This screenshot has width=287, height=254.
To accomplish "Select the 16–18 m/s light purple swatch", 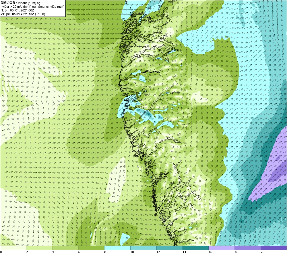I will point(222,248).
